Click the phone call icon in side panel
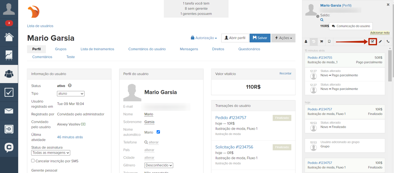394x173 pixels. pyautogui.click(x=388, y=42)
